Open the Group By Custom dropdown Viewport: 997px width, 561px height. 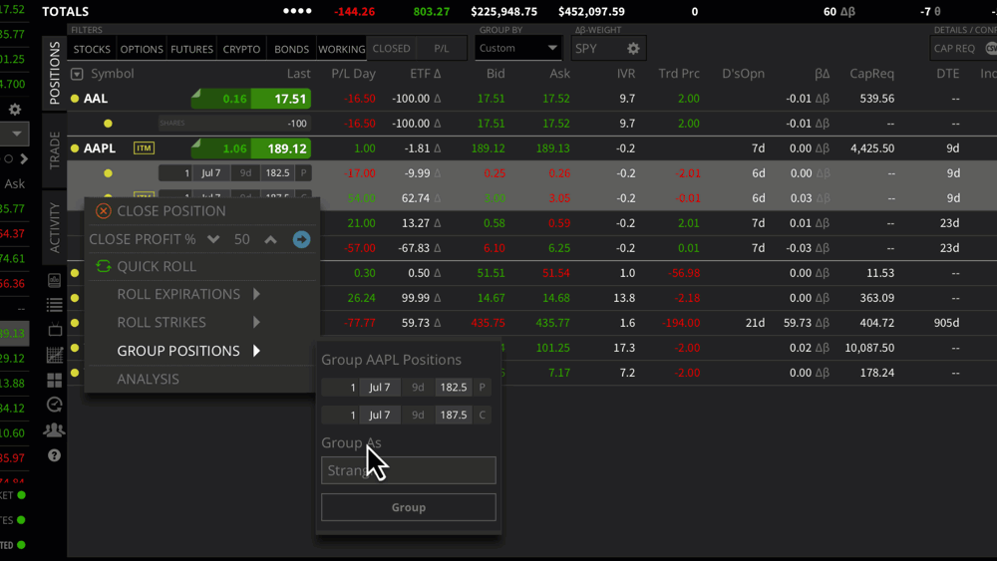tap(518, 48)
